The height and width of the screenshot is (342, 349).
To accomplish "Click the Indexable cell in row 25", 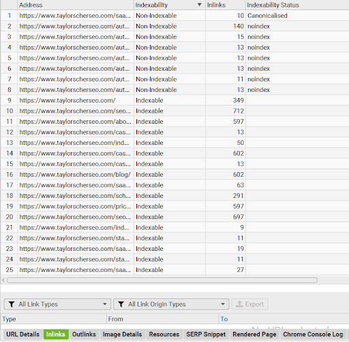I will pyautogui.click(x=149, y=270).
